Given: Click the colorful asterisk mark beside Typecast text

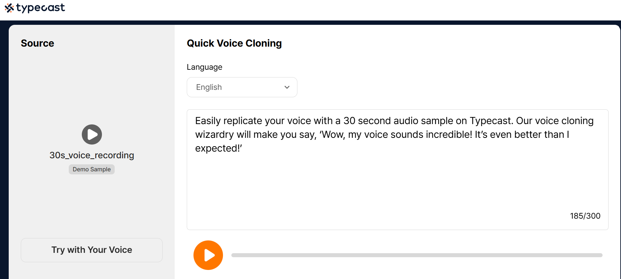Looking at the screenshot, I should [9, 7].
